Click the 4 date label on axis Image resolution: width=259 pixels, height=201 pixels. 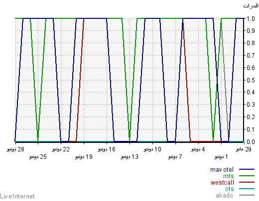pyautogui.click(x=198, y=149)
